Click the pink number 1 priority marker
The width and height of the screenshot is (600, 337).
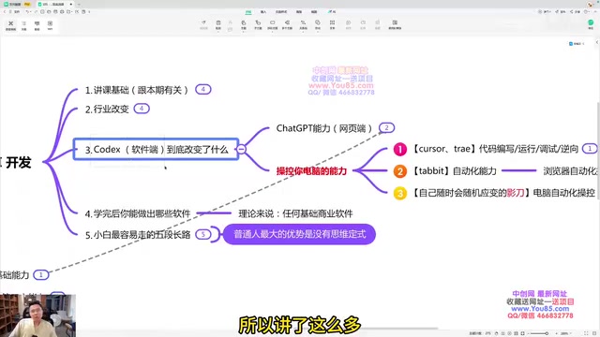click(400, 149)
